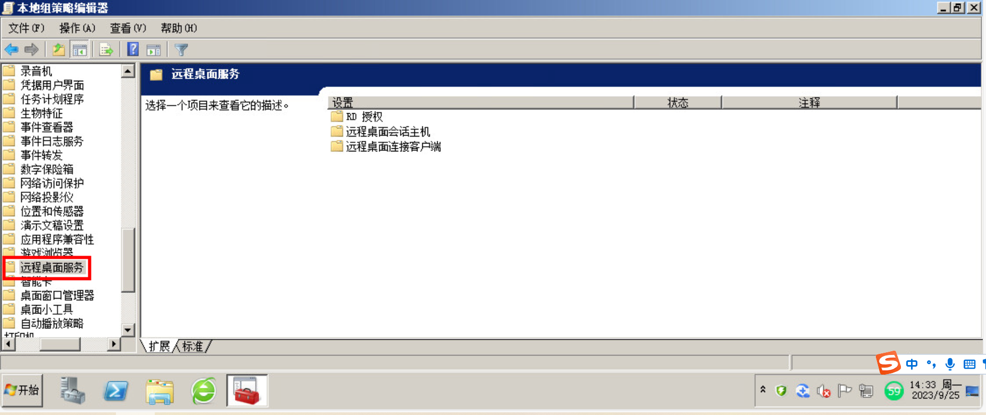Toggle the show/hide action pane icon
Screen dimensions: 986x415
(x=154, y=50)
